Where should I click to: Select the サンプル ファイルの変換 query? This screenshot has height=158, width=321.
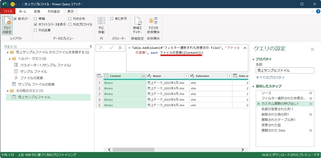pos(36,84)
